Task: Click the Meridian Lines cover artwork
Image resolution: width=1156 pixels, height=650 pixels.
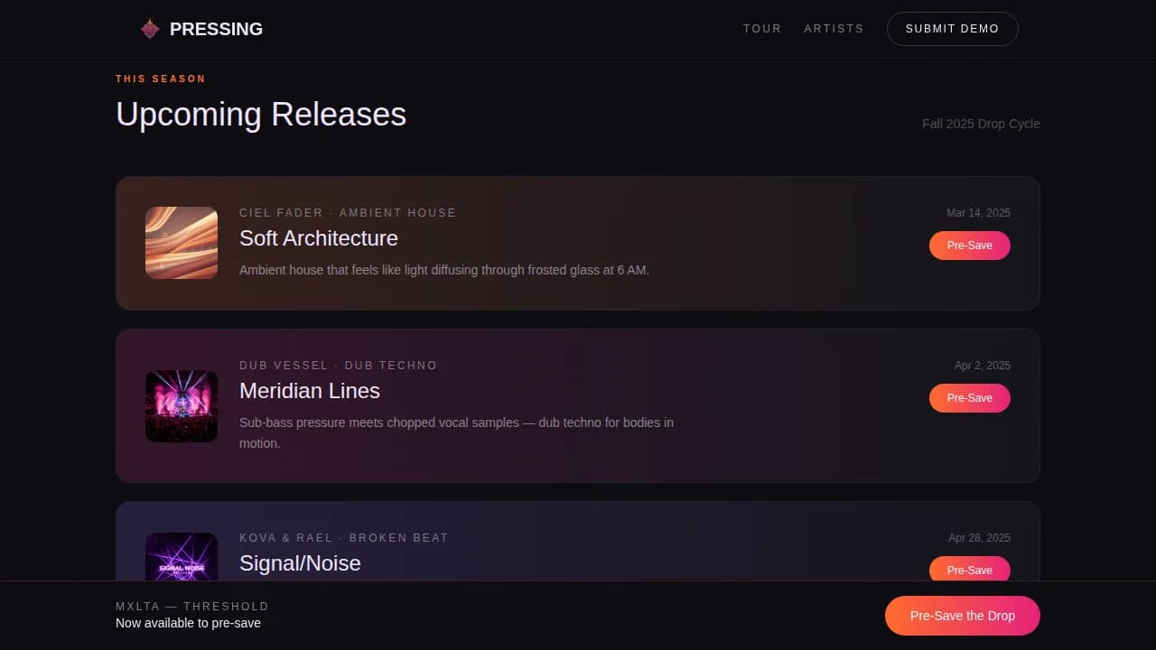Action: click(181, 406)
